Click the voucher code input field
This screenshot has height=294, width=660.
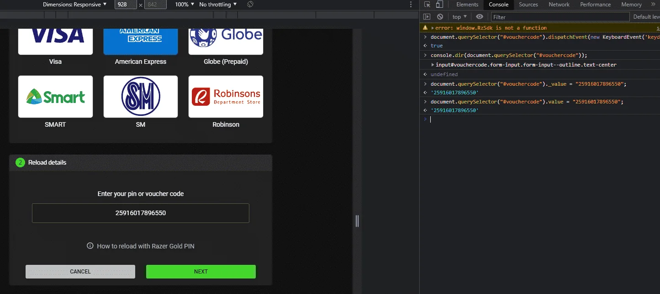pos(141,213)
